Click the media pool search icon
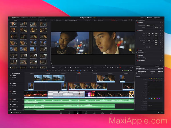 [x=45, y=20]
